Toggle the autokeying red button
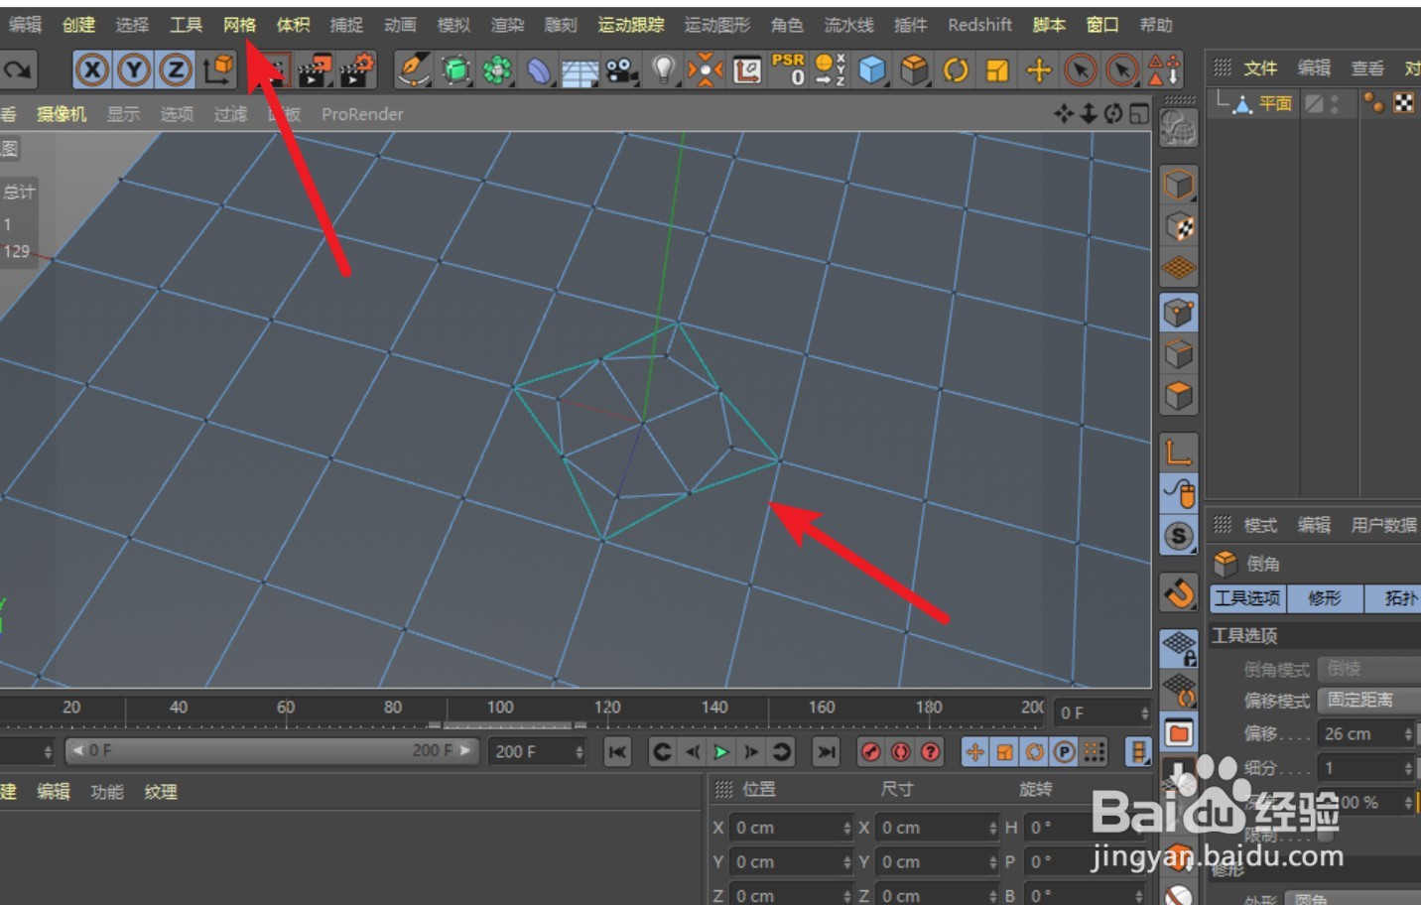The image size is (1421, 905). tap(900, 752)
